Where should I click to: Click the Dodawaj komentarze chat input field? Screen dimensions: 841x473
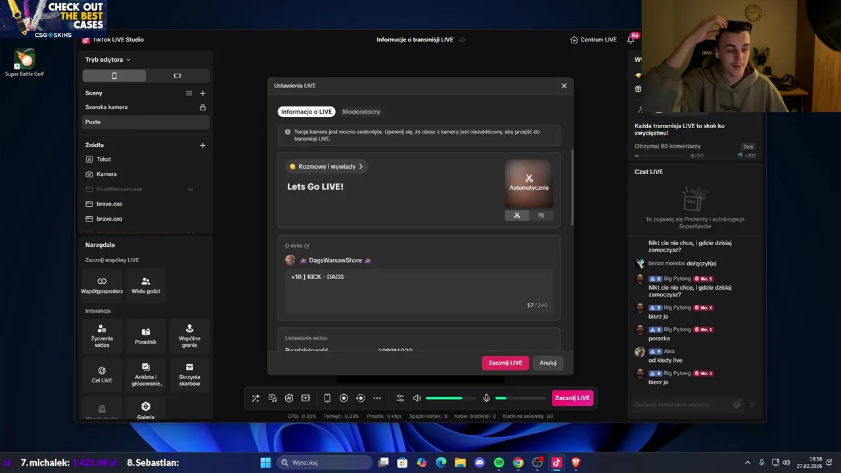click(682, 405)
